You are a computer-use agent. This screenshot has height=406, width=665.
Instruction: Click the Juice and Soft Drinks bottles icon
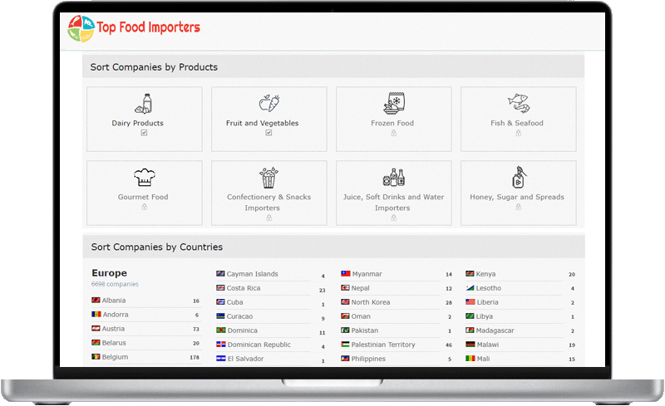393,178
